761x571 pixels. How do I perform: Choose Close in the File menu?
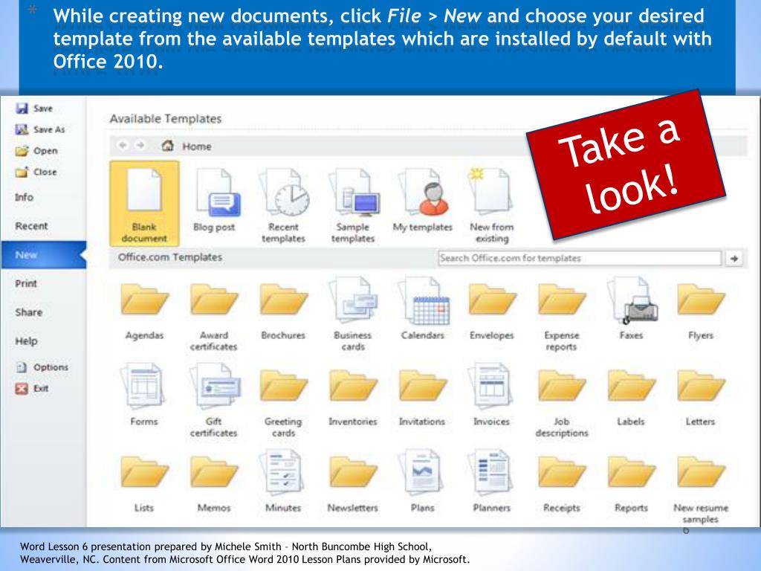[x=36, y=172]
